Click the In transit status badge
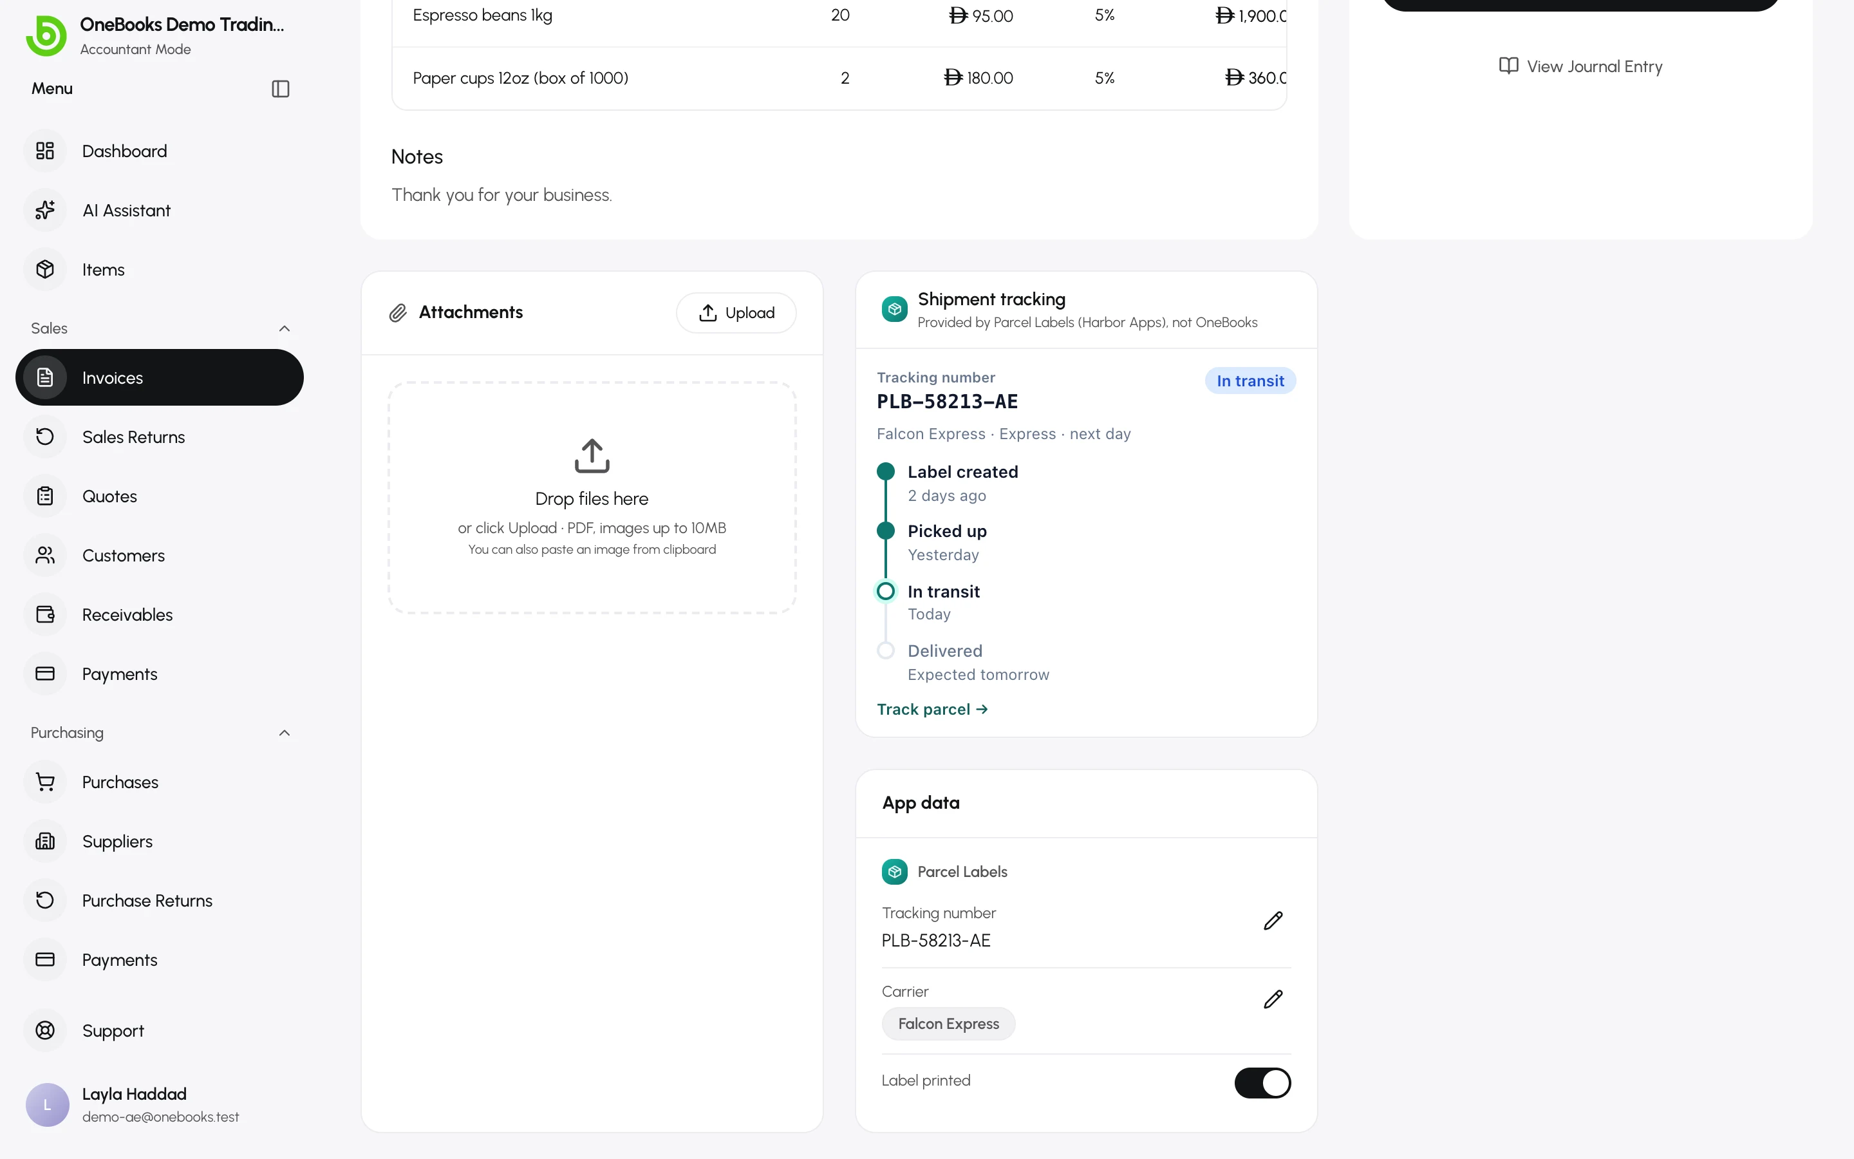This screenshot has height=1159, width=1854. pyautogui.click(x=1250, y=381)
